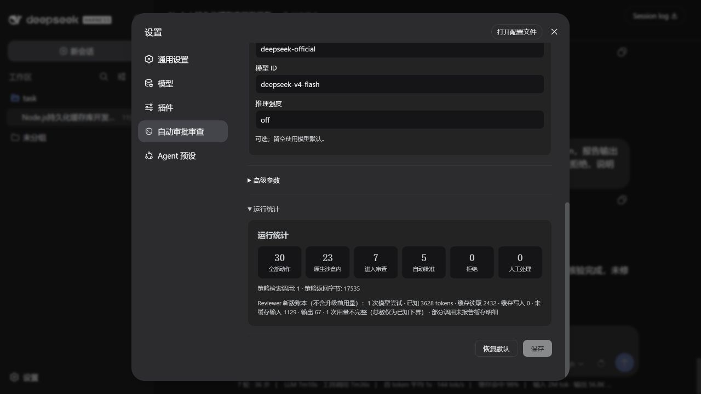The image size is (701, 394).
Task: Focus the deepseek-official input field
Action: 400,49
